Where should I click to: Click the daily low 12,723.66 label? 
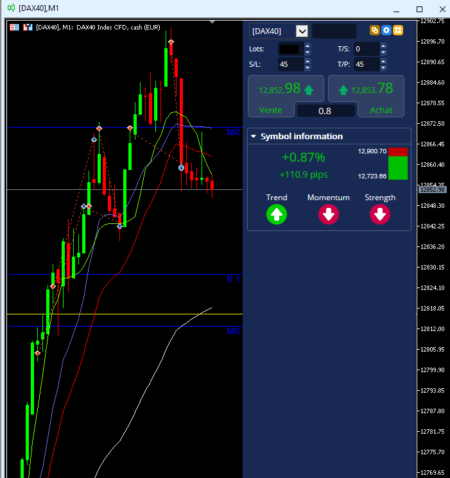pyautogui.click(x=372, y=176)
